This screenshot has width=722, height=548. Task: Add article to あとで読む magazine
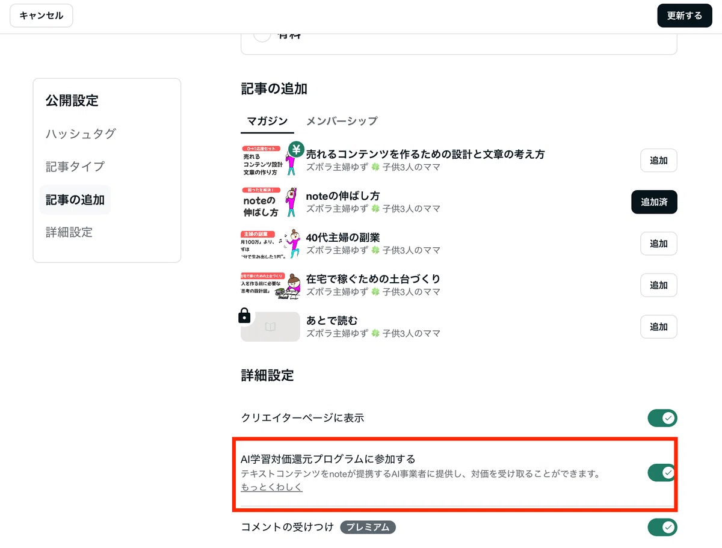tap(659, 327)
